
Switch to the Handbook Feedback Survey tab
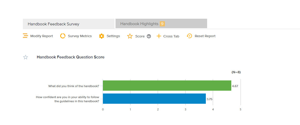coord(54,24)
